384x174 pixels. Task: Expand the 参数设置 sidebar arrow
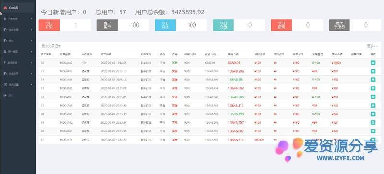tap(31, 73)
